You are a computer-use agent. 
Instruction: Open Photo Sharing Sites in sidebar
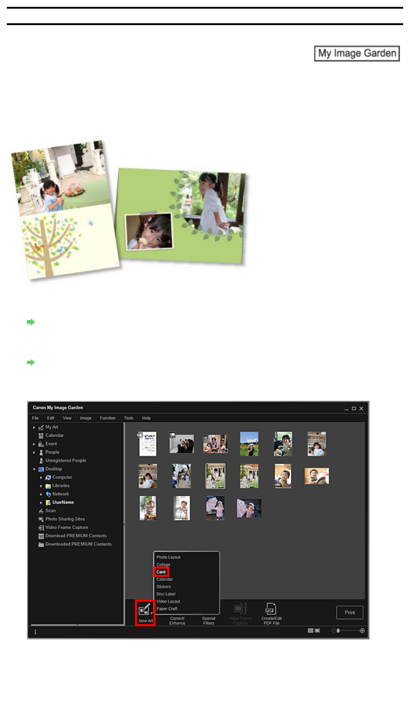(65, 519)
